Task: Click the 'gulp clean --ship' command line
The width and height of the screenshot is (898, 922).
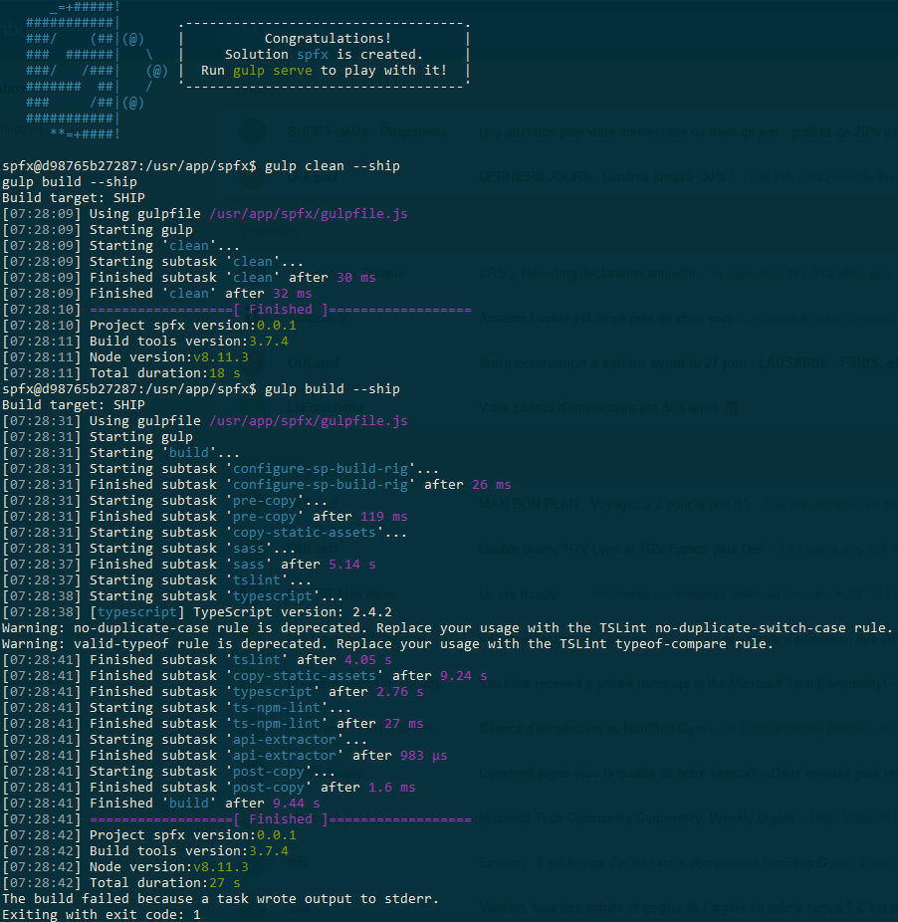Action: pyautogui.click(x=201, y=166)
